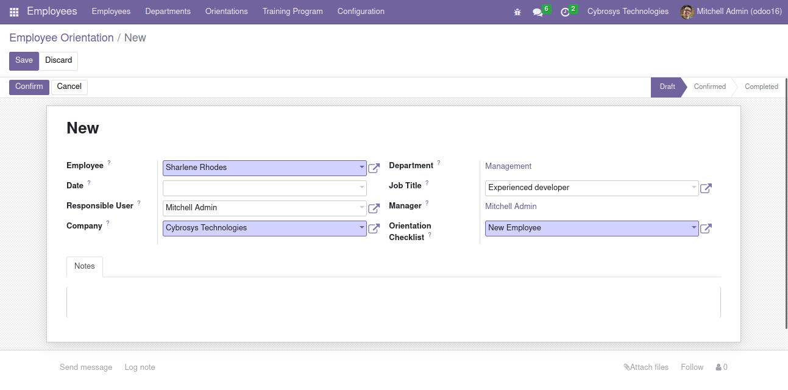788x390 pixels.
Task: Discard the new record
Action: click(59, 60)
